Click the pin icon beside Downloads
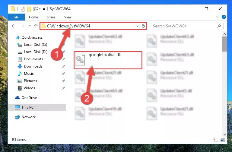 pyautogui.click(x=63, y=66)
